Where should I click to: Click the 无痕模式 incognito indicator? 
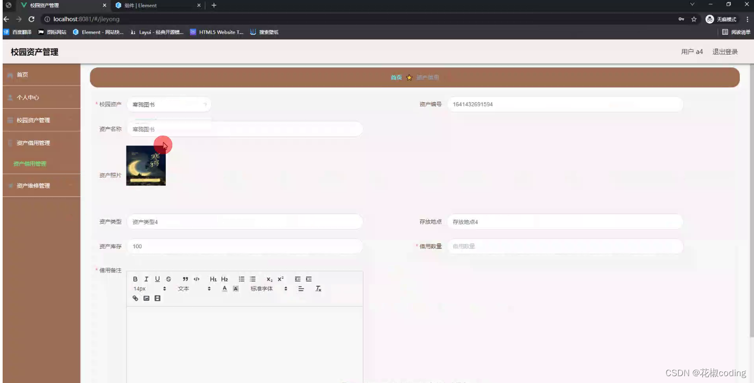pyautogui.click(x=721, y=19)
